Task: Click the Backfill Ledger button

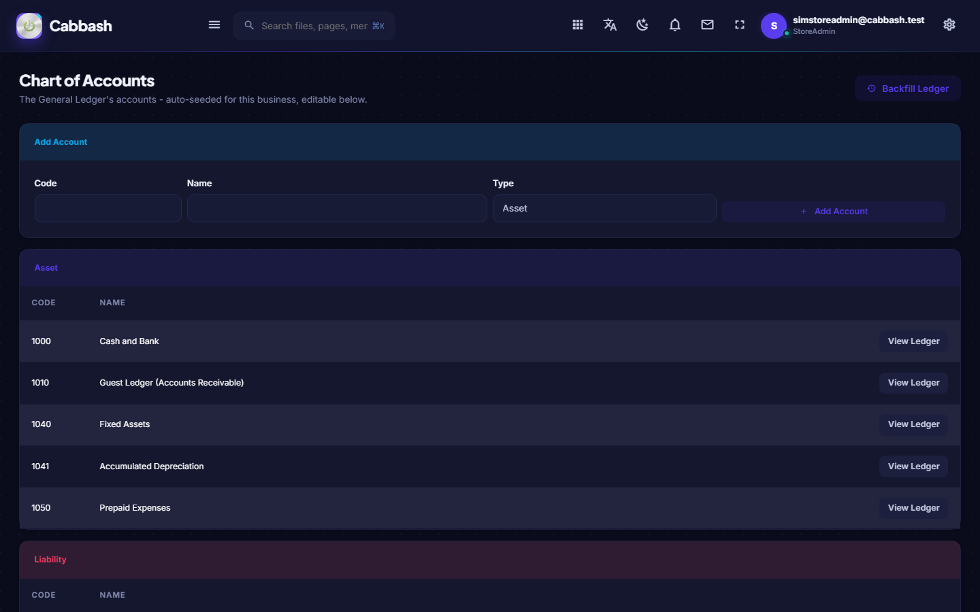Action: point(908,88)
